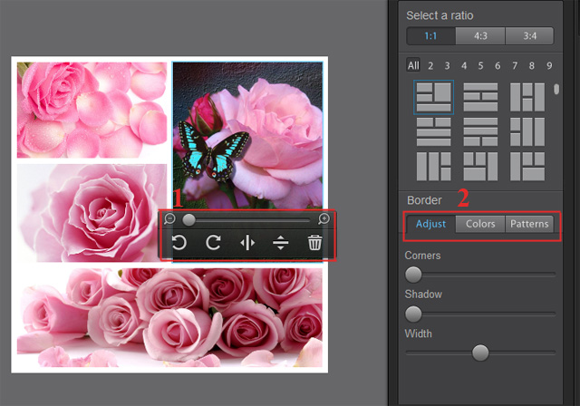Select the pink rose petals photo

pyautogui.click(x=92, y=110)
